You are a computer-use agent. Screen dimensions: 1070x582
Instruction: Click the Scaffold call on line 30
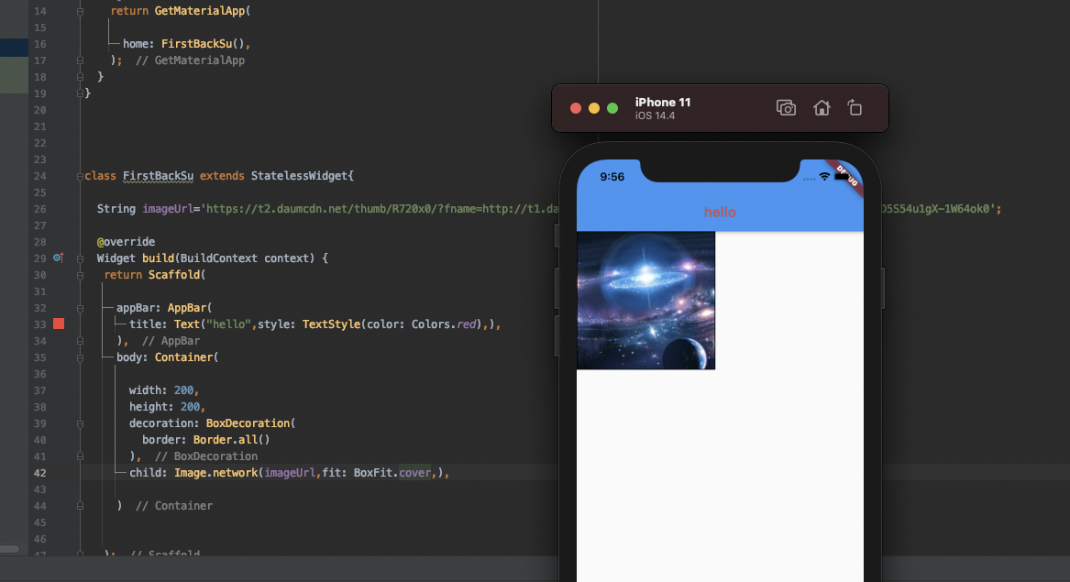[x=174, y=274]
